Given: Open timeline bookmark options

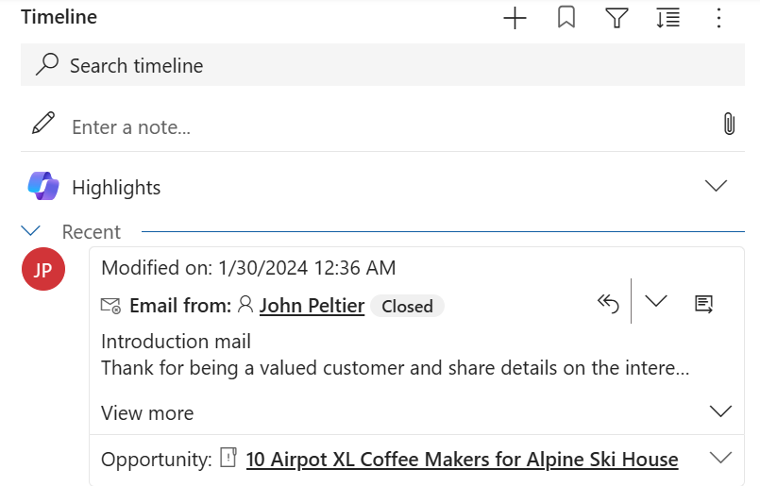Looking at the screenshot, I should click(x=566, y=18).
